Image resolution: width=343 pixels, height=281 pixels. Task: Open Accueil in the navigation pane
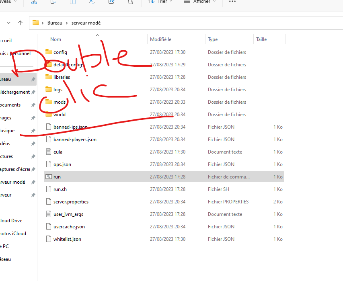(x=6, y=41)
